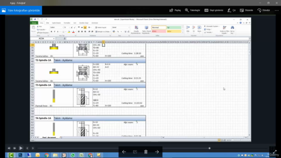Toggle Metni Kaydır wrap text
Viewport: 281px width, 158px height.
(101, 27)
